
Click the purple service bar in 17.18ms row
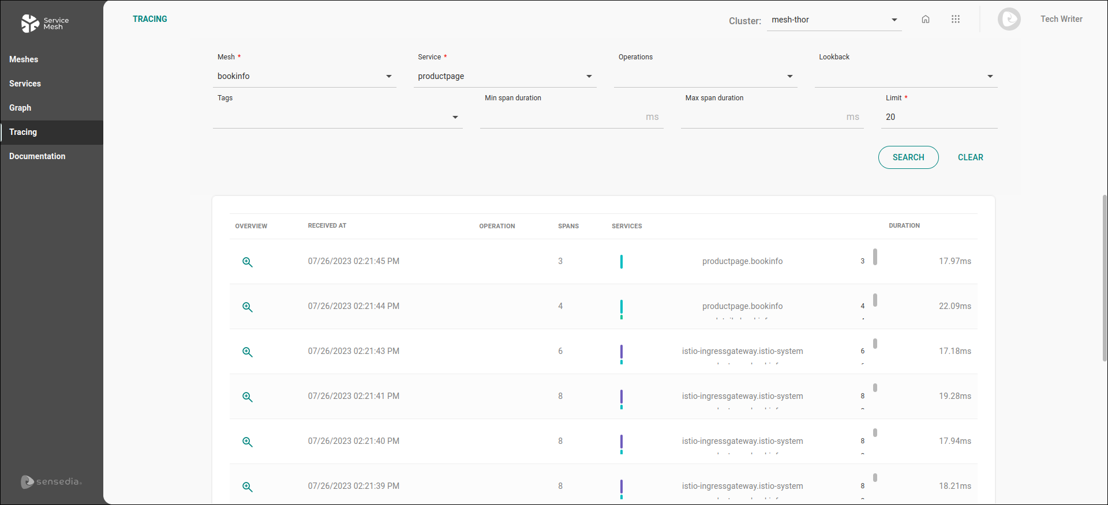(x=622, y=352)
